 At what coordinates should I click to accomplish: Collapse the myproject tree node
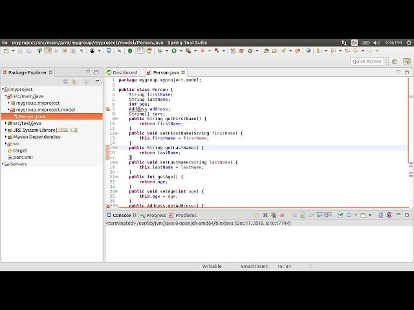3,89
